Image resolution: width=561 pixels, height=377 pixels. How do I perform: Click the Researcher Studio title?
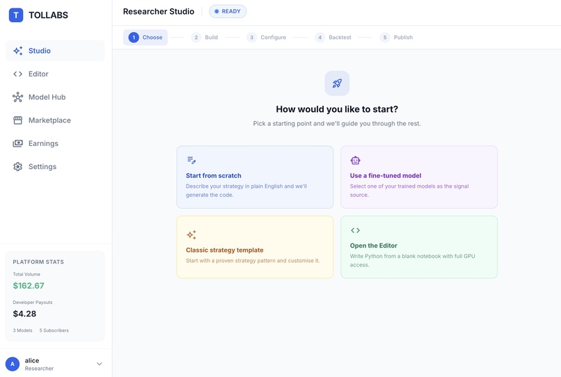click(159, 11)
